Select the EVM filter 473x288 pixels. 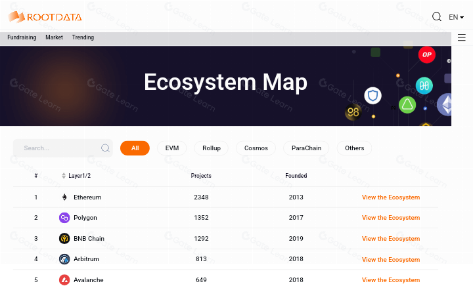point(172,148)
